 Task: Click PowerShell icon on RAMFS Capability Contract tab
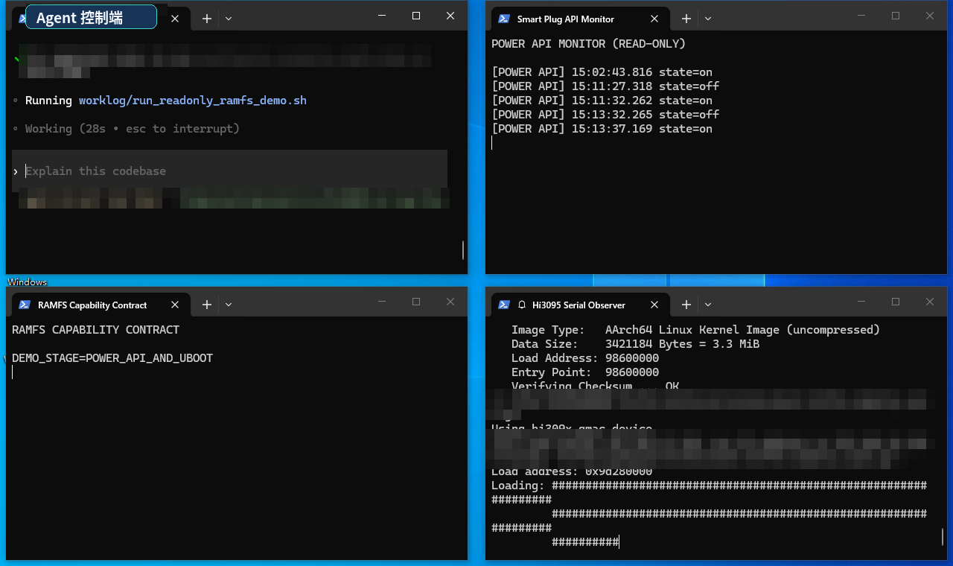(25, 305)
